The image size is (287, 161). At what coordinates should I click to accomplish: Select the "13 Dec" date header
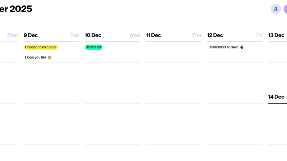coord(276,35)
